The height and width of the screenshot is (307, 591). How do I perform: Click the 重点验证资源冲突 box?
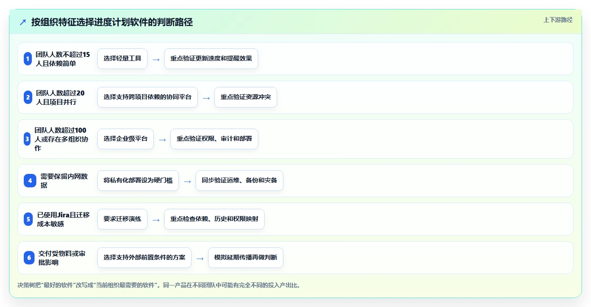pos(246,97)
